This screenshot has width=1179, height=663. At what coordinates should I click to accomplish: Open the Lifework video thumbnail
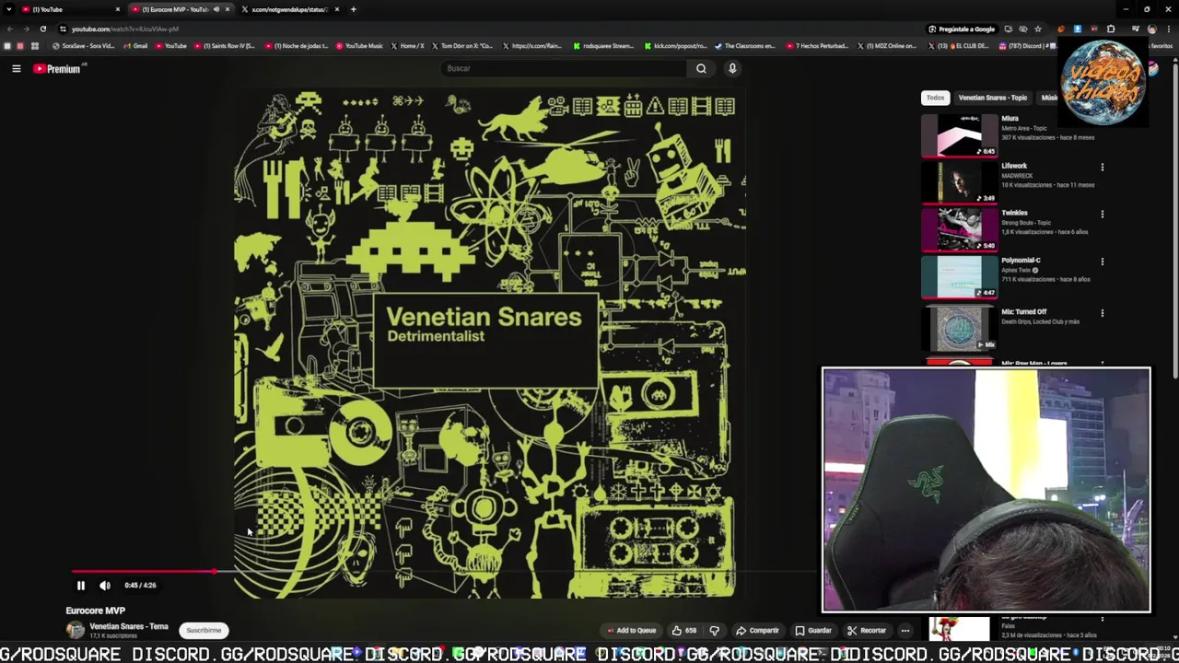[x=959, y=182]
